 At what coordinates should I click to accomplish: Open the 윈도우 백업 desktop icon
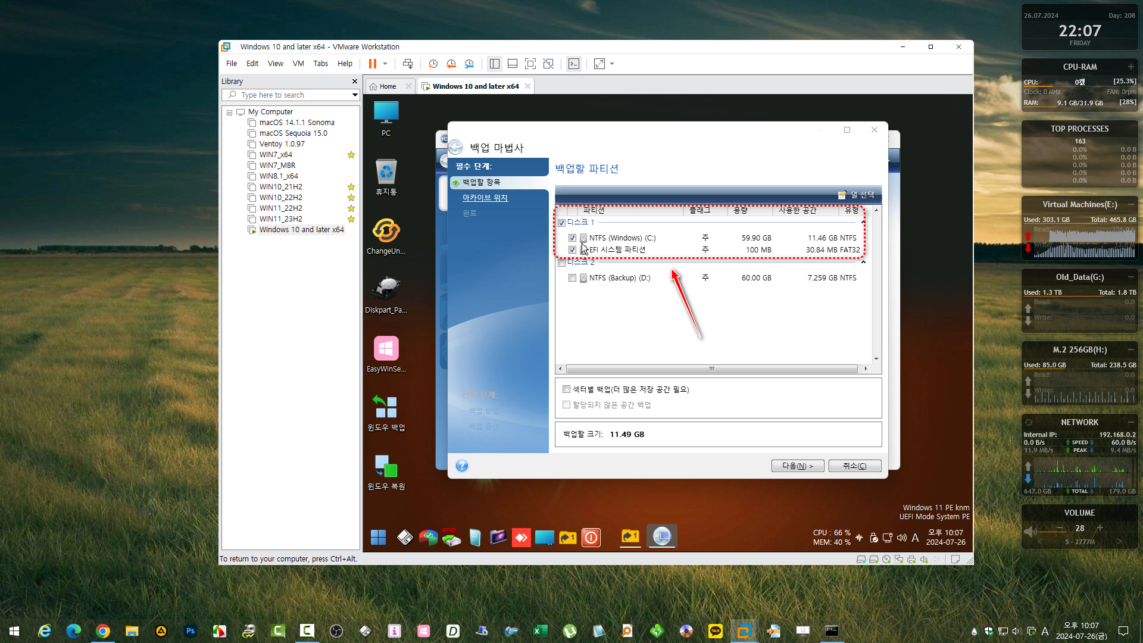[x=386, y=413]
